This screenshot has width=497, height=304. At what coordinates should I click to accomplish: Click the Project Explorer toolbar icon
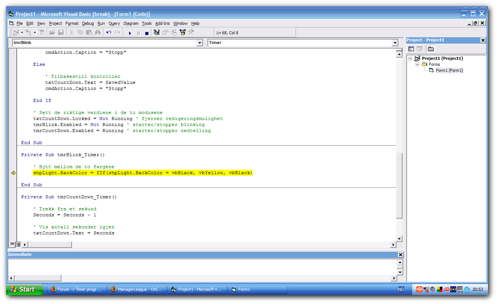157,33
